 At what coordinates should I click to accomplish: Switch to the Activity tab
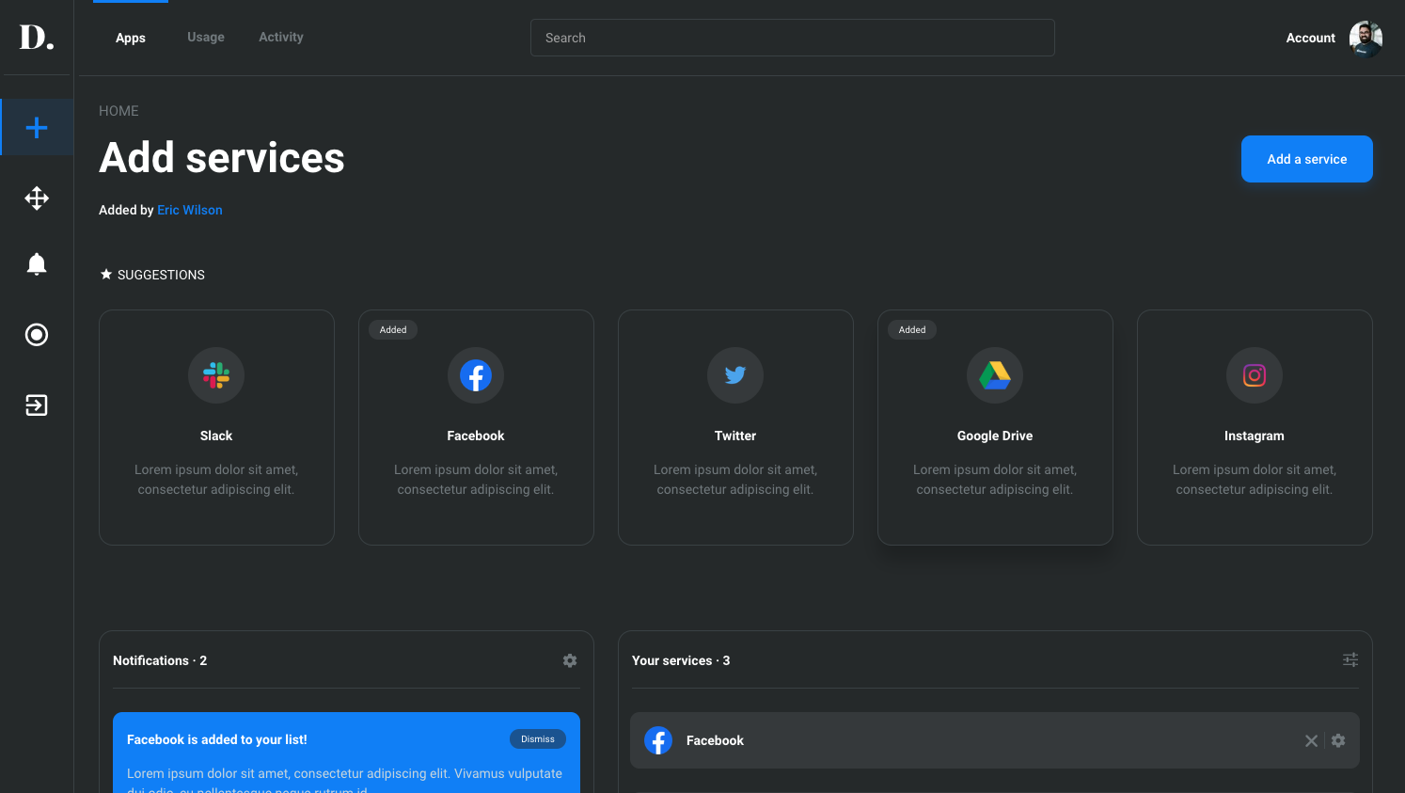tap(281, 38)
